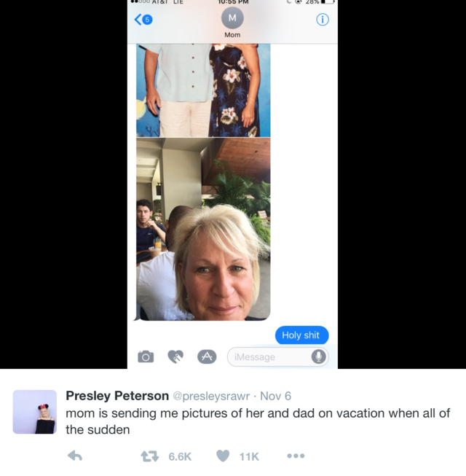Like the tweet with heart icon
This screenshot has width=466, height=476.
(x=223, y=456)
